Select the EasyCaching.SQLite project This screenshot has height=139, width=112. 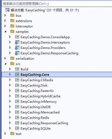pyautogui.click(x=36, y=129)
